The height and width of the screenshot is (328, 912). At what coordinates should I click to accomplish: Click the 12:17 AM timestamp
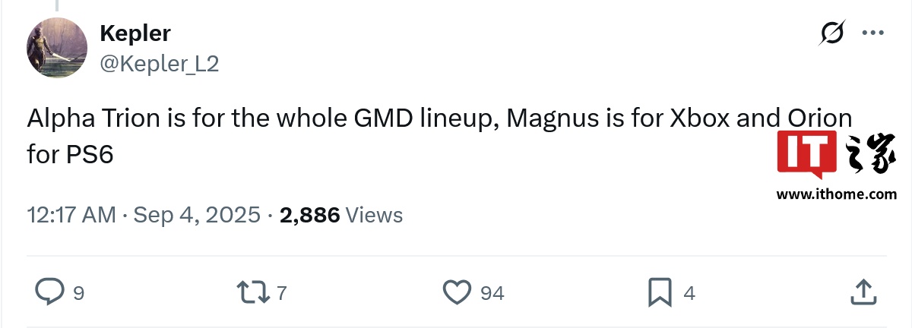click(x=71, y=216)
